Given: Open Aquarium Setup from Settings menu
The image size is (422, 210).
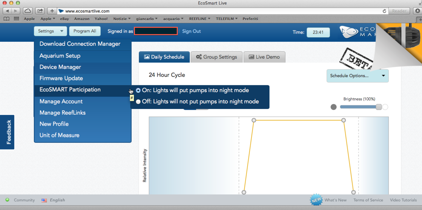Looking at the screenshot, I should (83, 56).
